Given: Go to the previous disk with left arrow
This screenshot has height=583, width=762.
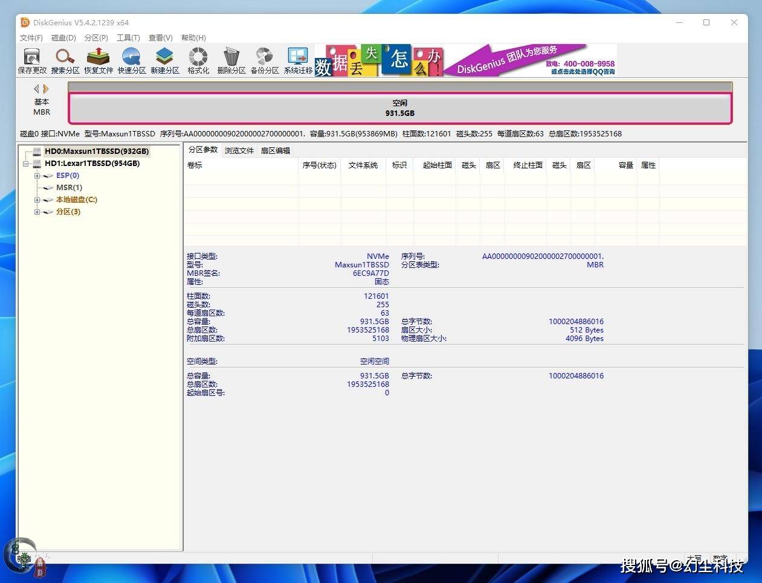Looking at the screenshot, I should pos(36,89).
